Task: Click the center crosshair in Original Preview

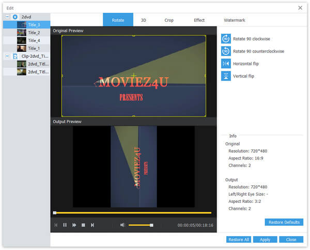Action: coord(134,76)
